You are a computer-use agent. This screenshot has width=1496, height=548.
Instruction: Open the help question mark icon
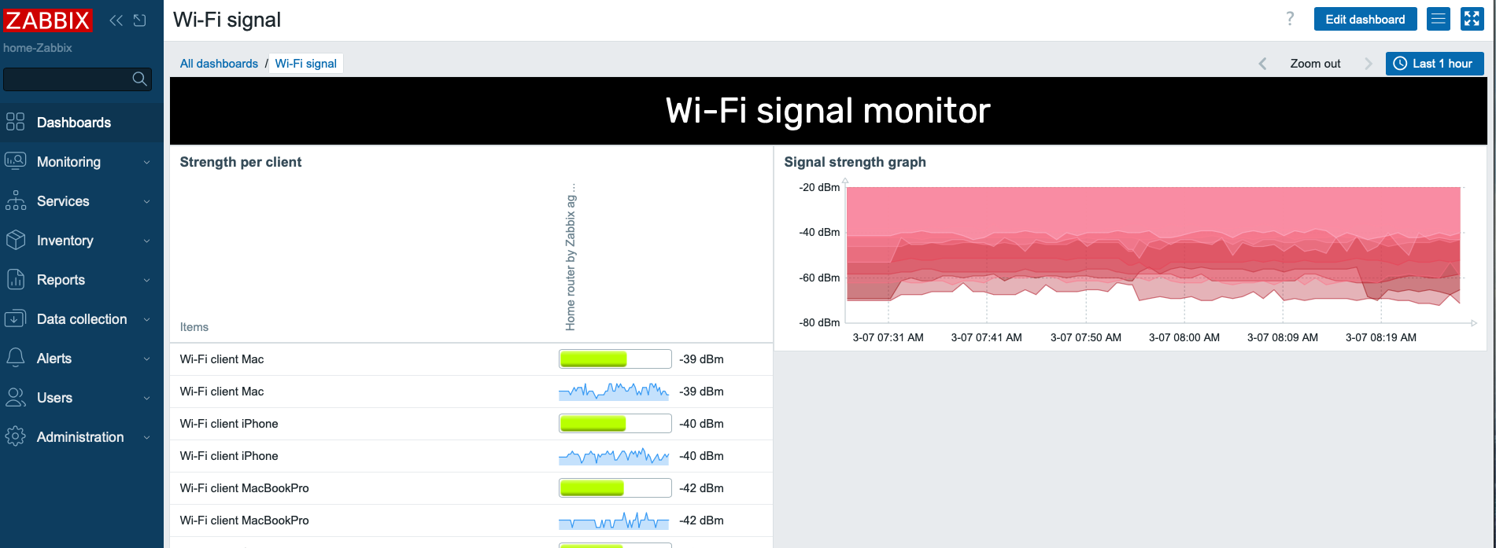point(1290,19)
